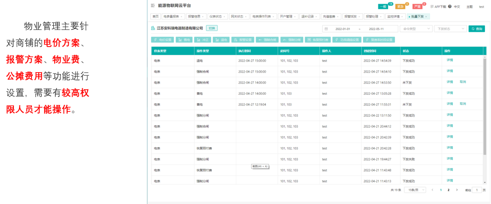Viewport: 491px width, 204px height.
Task: Click the end date 2022-05-11 field
Action: [x=376, y=29]
